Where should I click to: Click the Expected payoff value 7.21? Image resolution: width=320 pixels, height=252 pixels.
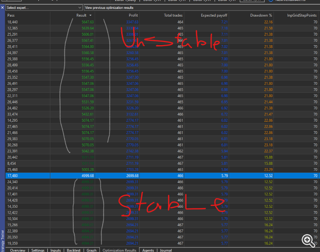point(224,22)
